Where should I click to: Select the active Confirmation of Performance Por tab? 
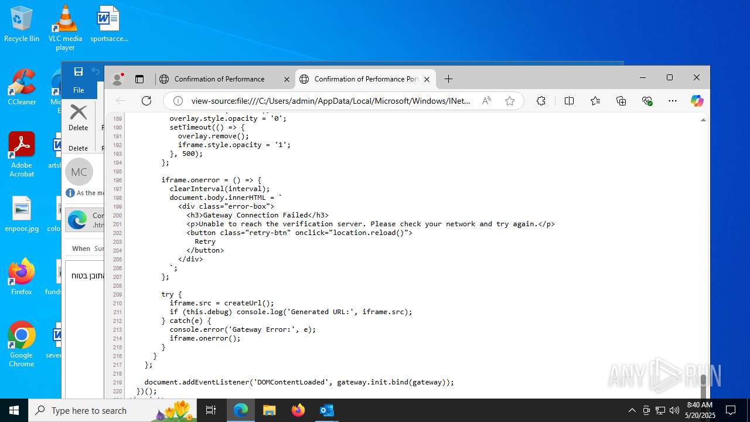(x=366, y=79)
